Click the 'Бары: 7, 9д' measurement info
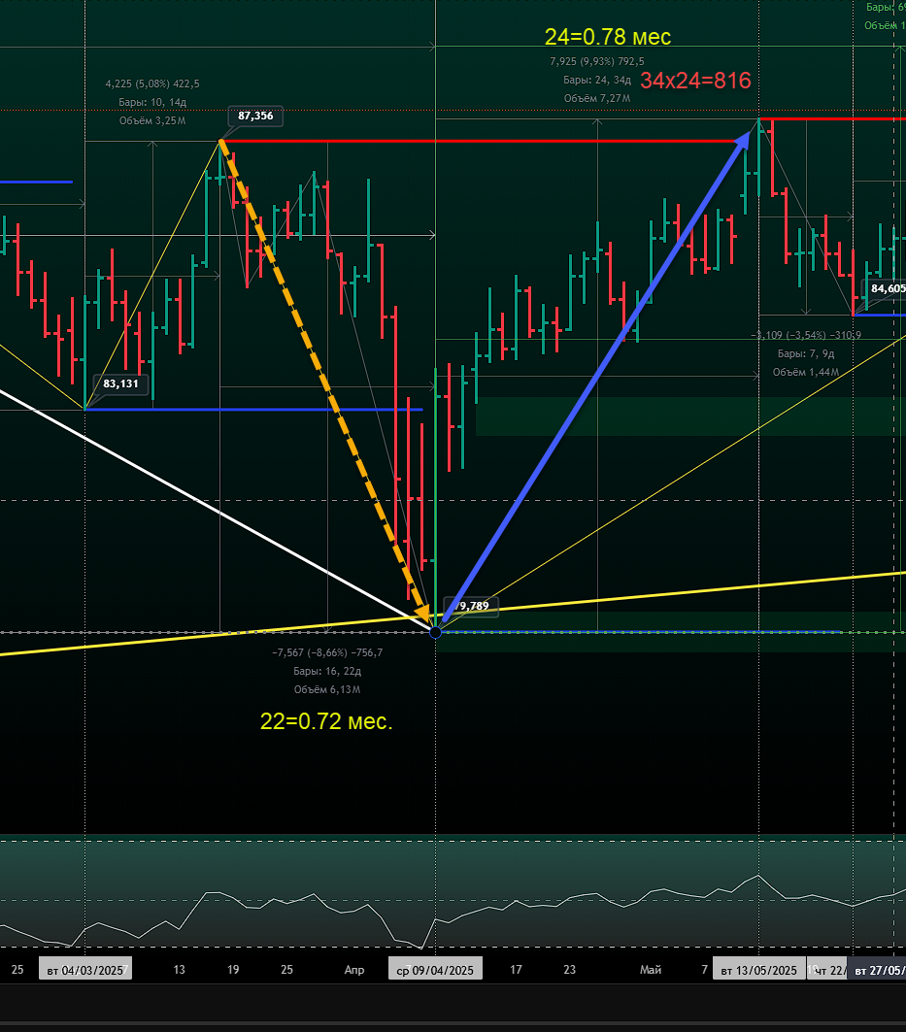This screenshot has height=1032, width=906. pos(806,353)
